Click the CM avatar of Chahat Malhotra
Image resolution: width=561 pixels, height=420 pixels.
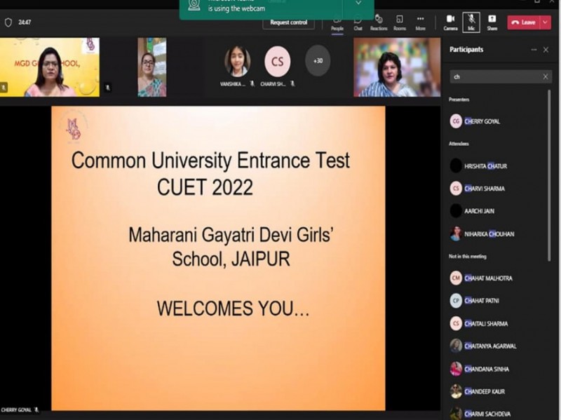pyautogui.click(x=456, y=278)
